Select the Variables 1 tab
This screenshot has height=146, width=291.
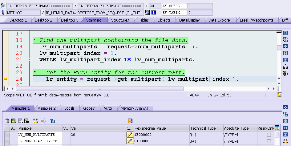pyautogui.click(x=21, y=108)
